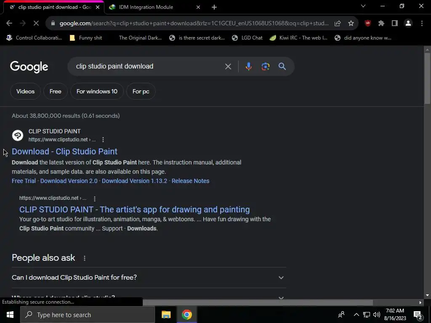Open the network status tray icon
Viewport: 431px width, 323px height.
click(367, 315)
